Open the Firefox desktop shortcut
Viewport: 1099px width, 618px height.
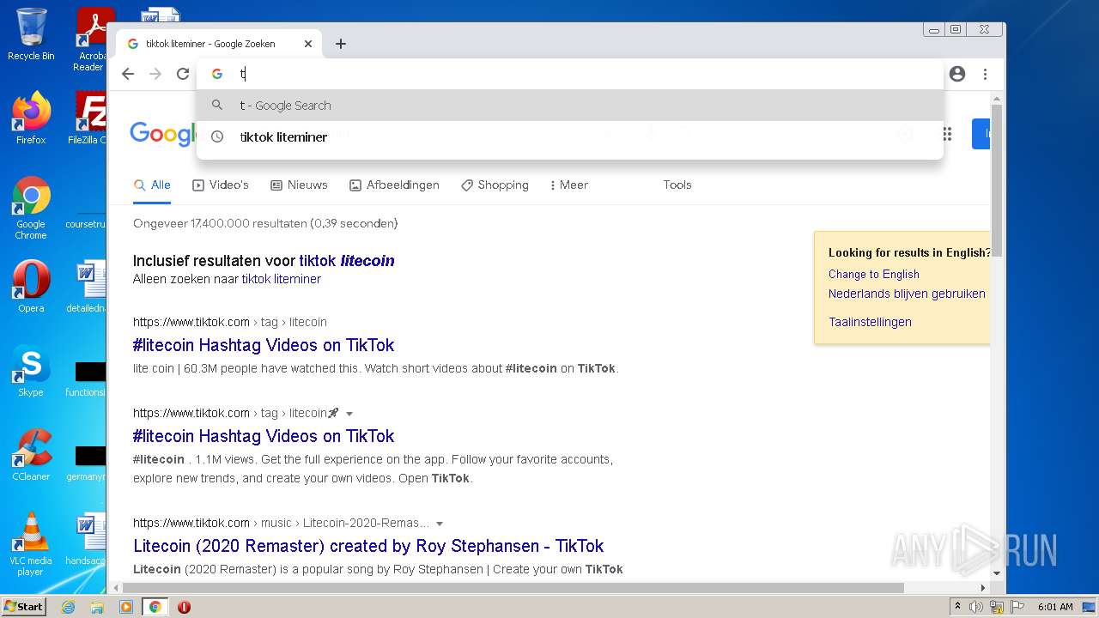pos(31,118)
